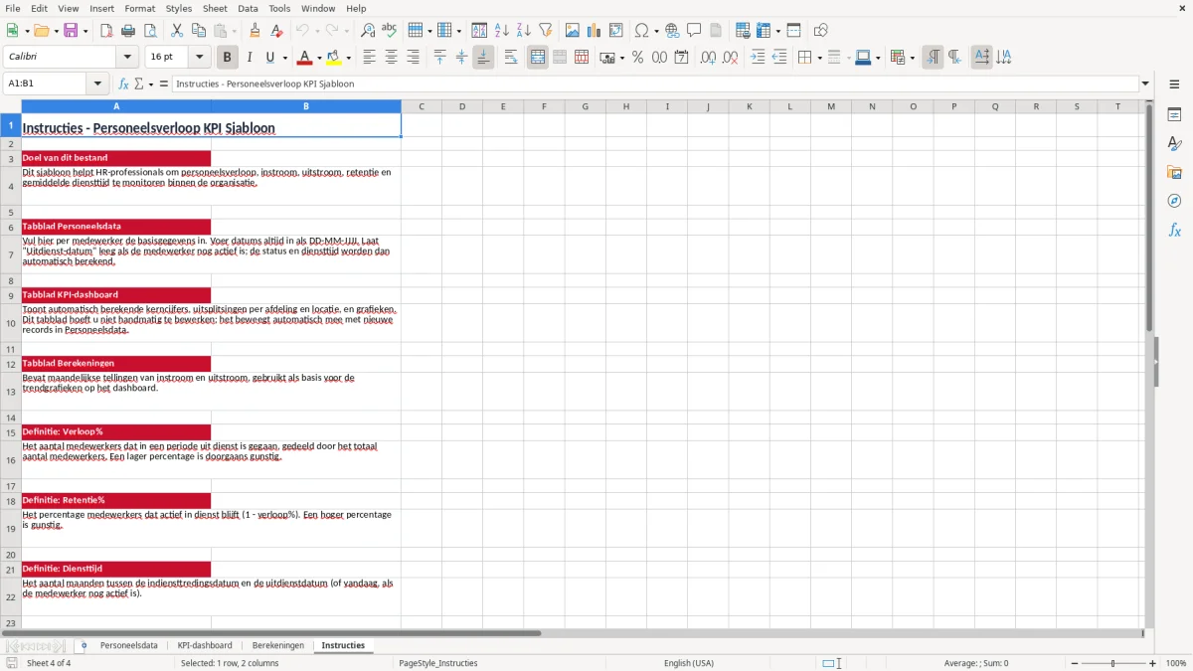Open the Sheet menu
The height and width of the screenshot is (671, 1193).
pyautogui.click(x=215, y=8)
